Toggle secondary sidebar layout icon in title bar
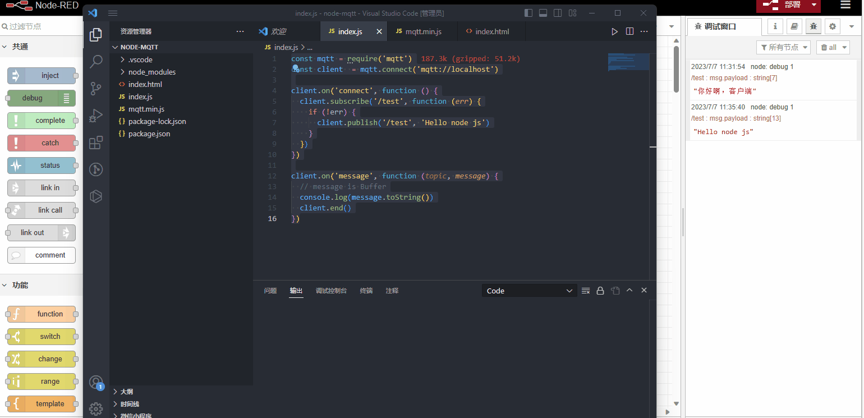Screen dimensions: 864x418 (558, 13)
